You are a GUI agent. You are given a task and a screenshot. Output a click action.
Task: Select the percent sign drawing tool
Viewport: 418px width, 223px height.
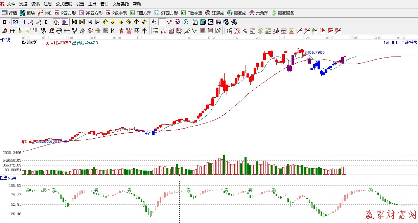click(x=245, y=31)
